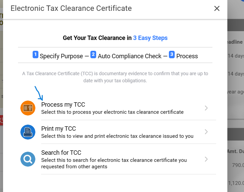Select the Process my TCC title
This screenshot has width=244, height=192.
[x=63, y=105]
